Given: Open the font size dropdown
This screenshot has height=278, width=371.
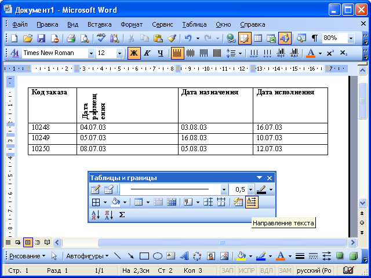Looking at the screenshot, I should [x=119, y=53].
